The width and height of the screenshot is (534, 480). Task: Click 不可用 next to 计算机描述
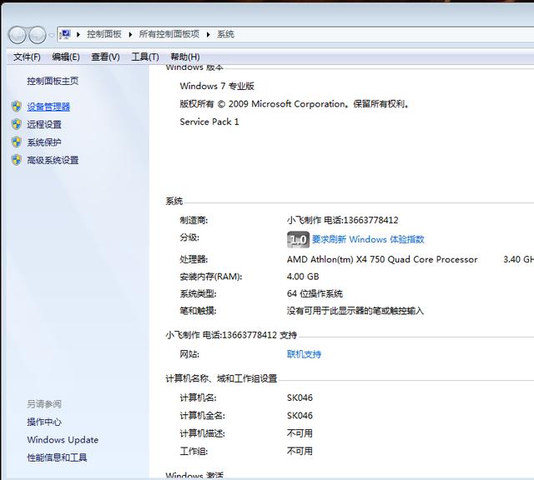[x=300, y=433]
